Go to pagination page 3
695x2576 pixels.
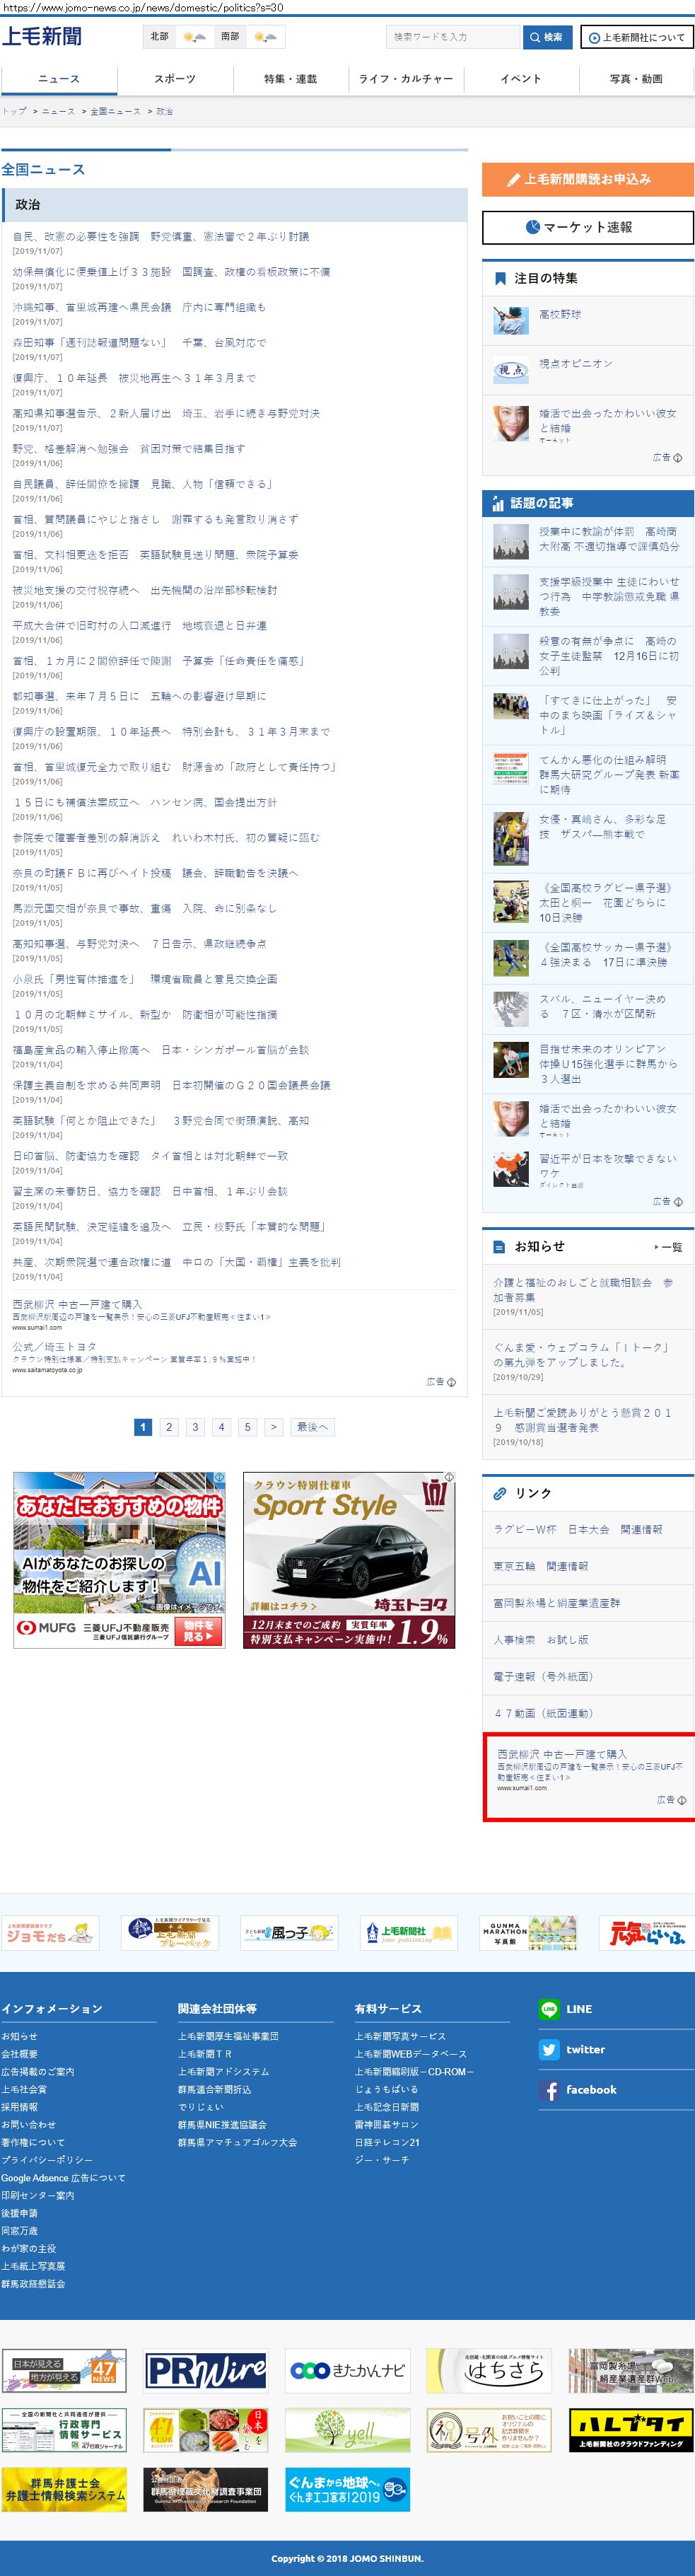195,1427
